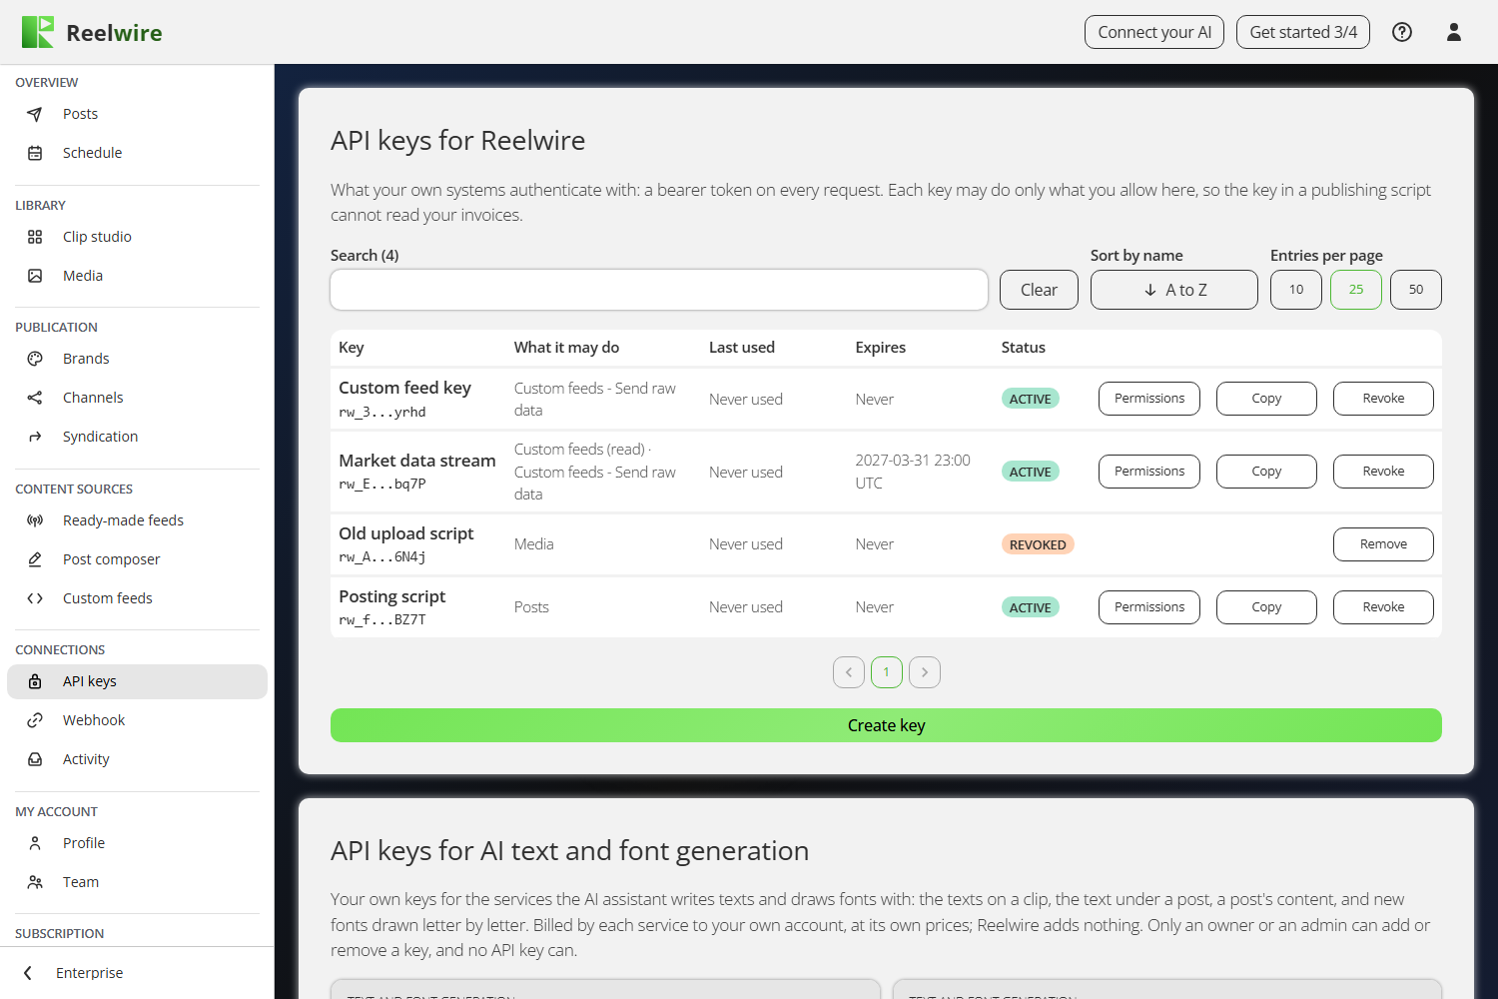Screen dimensions: 1498x999
Task: Set entries per page to 25
Action: [1356, 290]
